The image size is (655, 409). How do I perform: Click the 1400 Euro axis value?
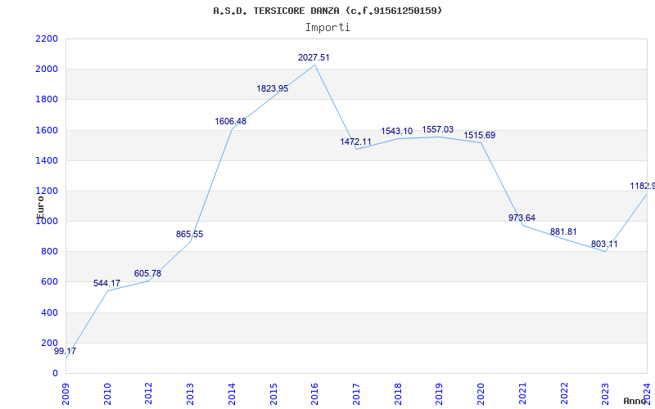pos(47,160)
